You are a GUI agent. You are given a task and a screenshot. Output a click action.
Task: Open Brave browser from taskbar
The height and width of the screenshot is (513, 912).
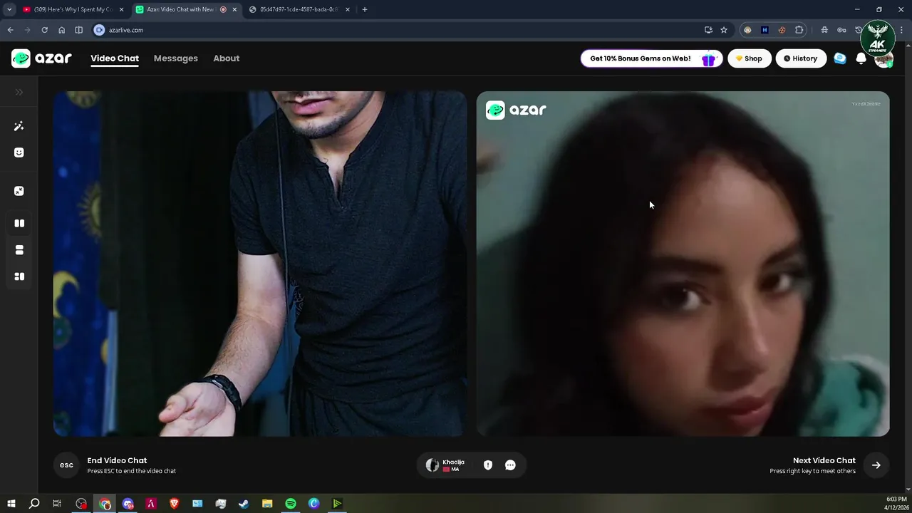tap(175, 504)
